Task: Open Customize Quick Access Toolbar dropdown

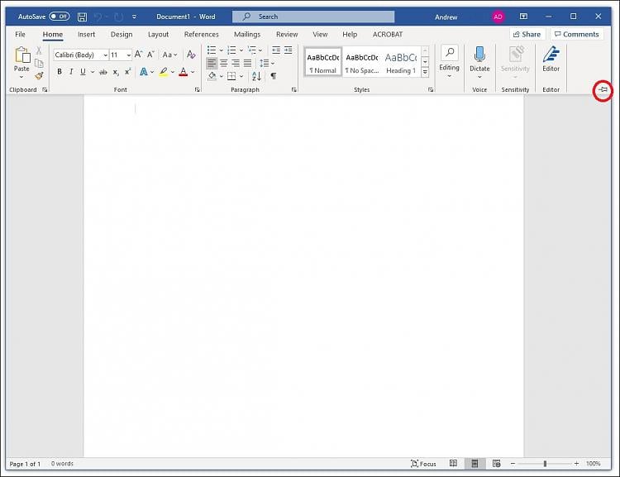Action: point(135,17)
